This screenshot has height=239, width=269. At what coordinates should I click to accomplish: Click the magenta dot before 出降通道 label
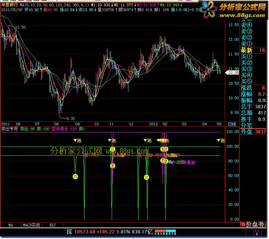(172, 162)
